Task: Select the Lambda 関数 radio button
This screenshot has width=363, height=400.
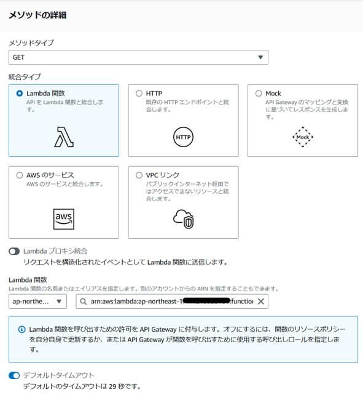Action: [x=19, y=94]
